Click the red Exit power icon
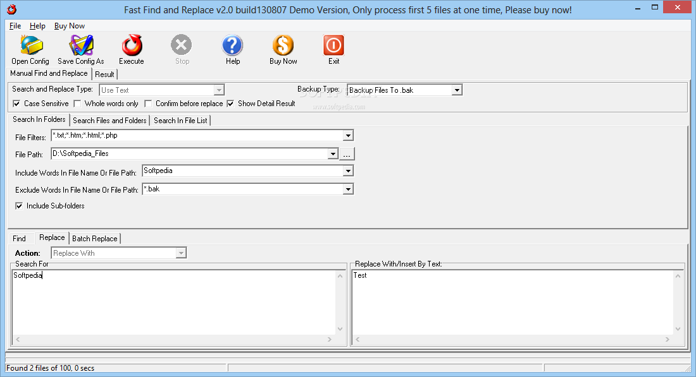The height and width of the screenshot is (377, 696). click(x=334, y=45)
